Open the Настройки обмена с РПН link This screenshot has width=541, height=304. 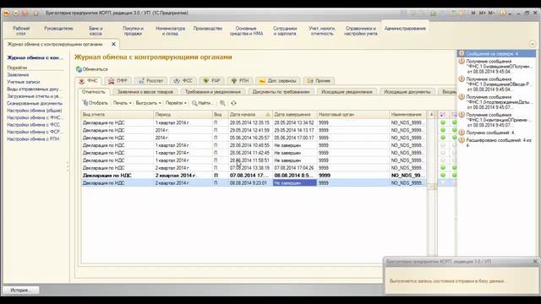(x=33, y=139)
